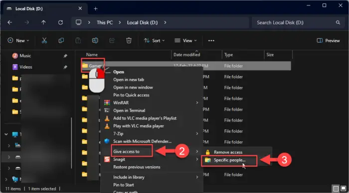Unpin Videos using its pin icon
This screenshot has height=193, width=349.
coord(65,67)
